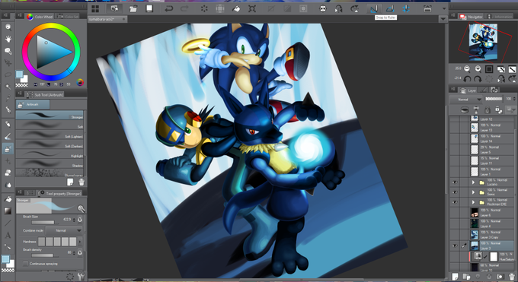The height and width of the screenshot is (282, 518).
Task: Select the Eraser tool
Action: [x=8, y=173]
